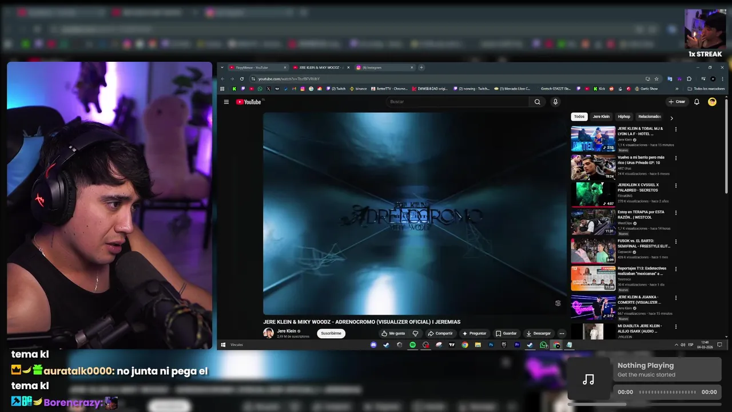Viewport: 732px width, 412px height.
Task: Dislike the Adrenocromo video
Action: [x=415, y=333]
